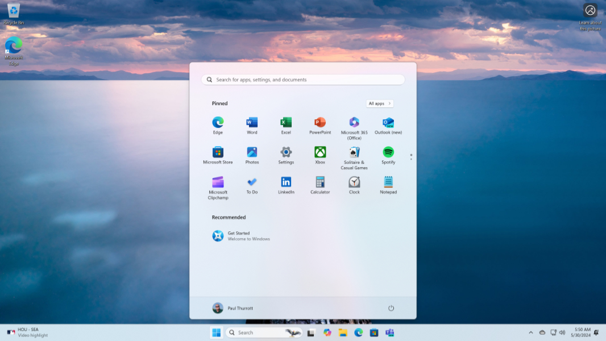Open Solitaire & Casual Games
The image size is (606, 341).
point(354,152)
